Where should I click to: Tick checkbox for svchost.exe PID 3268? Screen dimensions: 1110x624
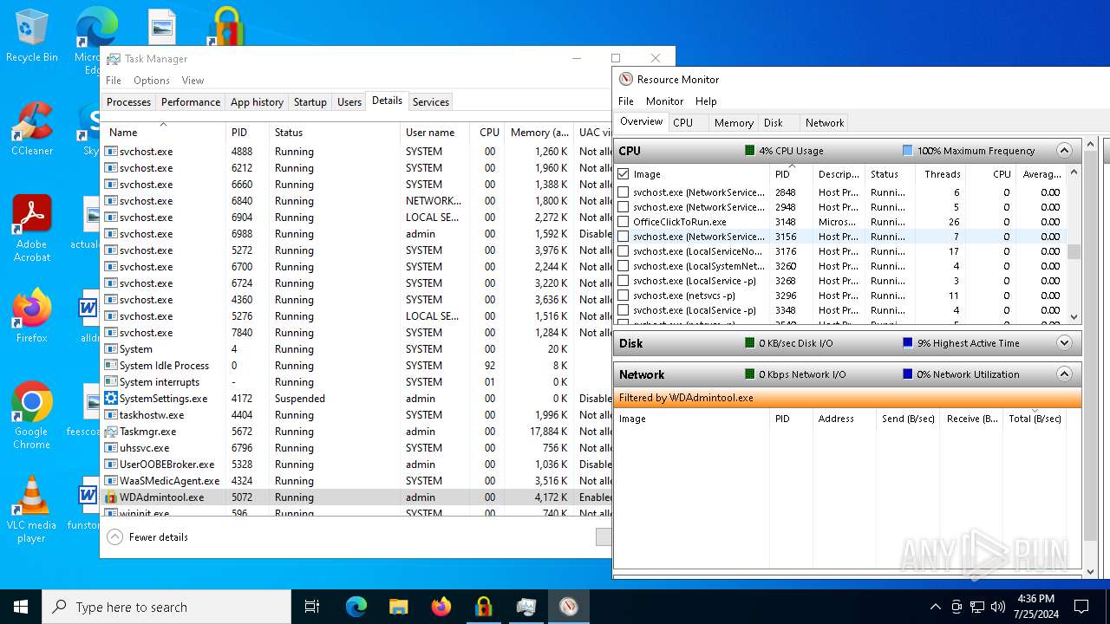coord(624,281)
